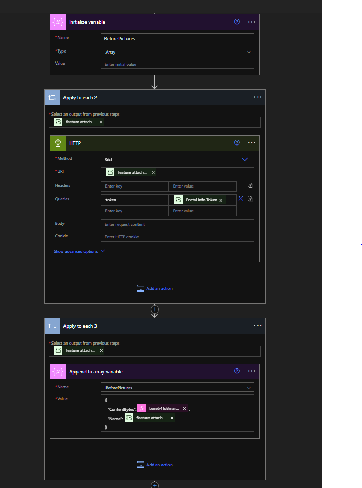Click the HTTP action title
The height and width of the screenshot is (488, 362).
(x=75, y=143)
